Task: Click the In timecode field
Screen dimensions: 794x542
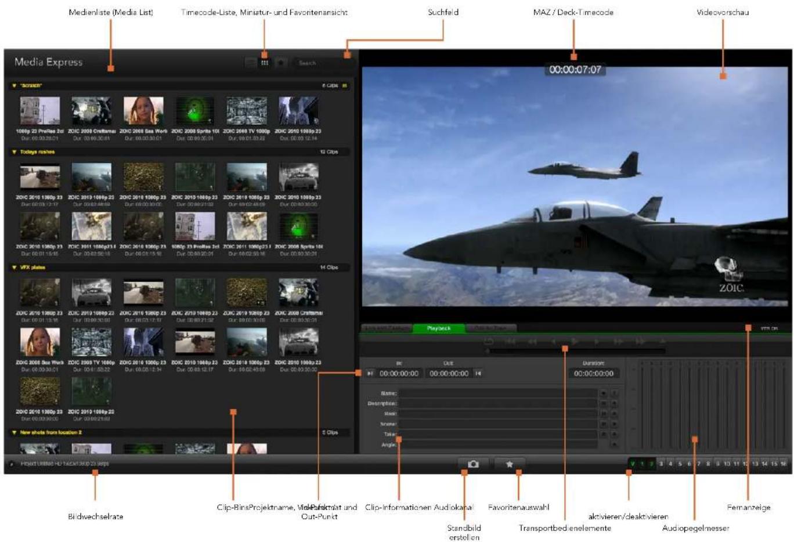Action: (399, 374)
